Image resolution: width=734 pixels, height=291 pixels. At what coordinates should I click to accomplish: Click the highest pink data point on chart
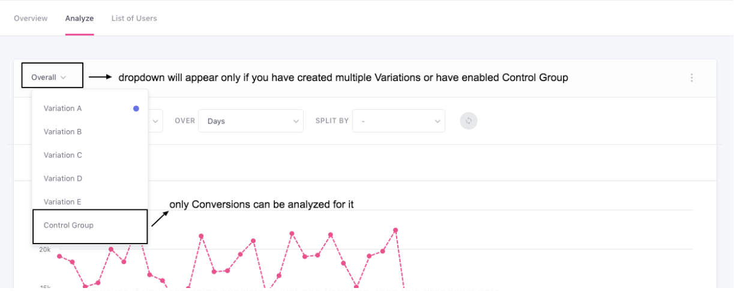coord(396,230)
